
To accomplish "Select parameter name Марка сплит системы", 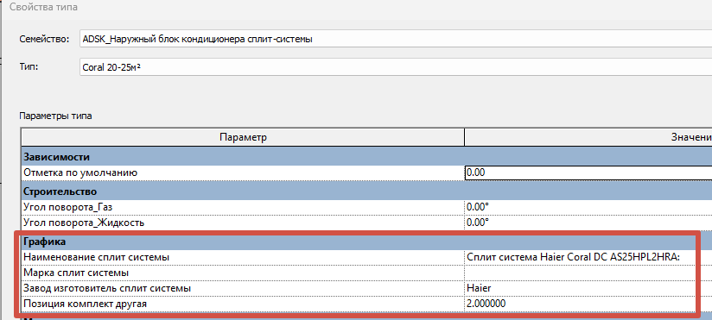I will coord(76,273).
